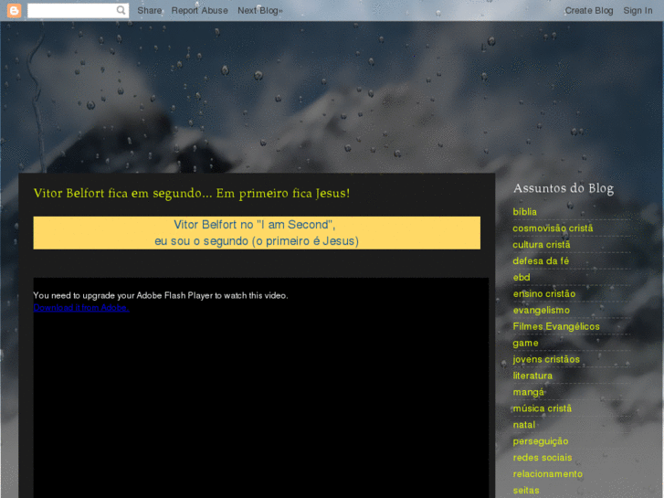Go to Next Blog
Viewport: 664px width, 498px height.
pos(260,11)
